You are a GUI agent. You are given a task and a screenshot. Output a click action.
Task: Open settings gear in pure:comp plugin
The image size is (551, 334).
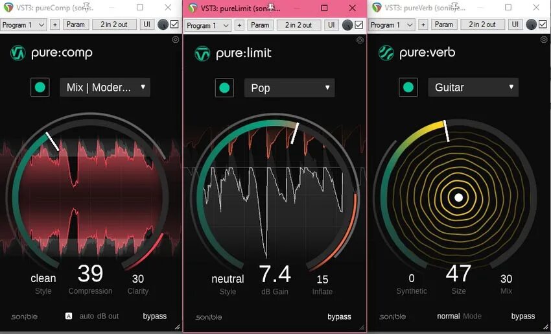click(176, 40)
